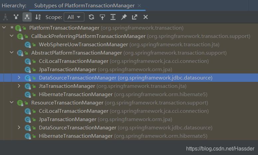
Task: Toggle the subtypes hierarchy view
Action: [27, 17]
